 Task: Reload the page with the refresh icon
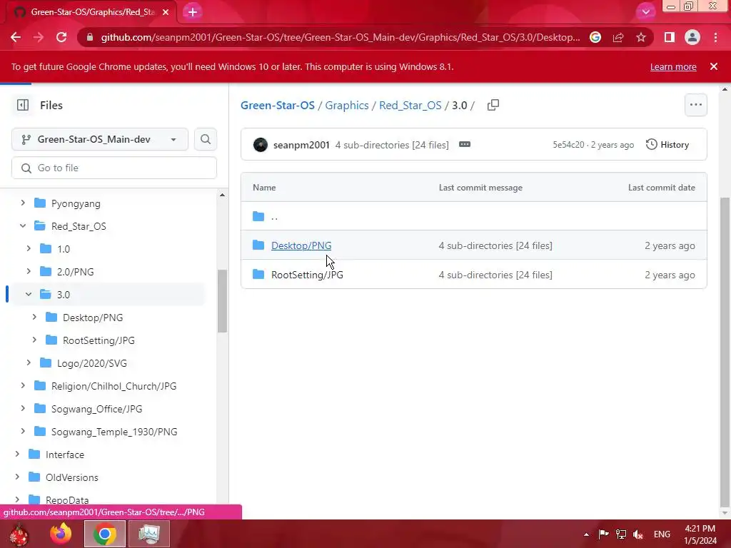click(x=61, y=37)
